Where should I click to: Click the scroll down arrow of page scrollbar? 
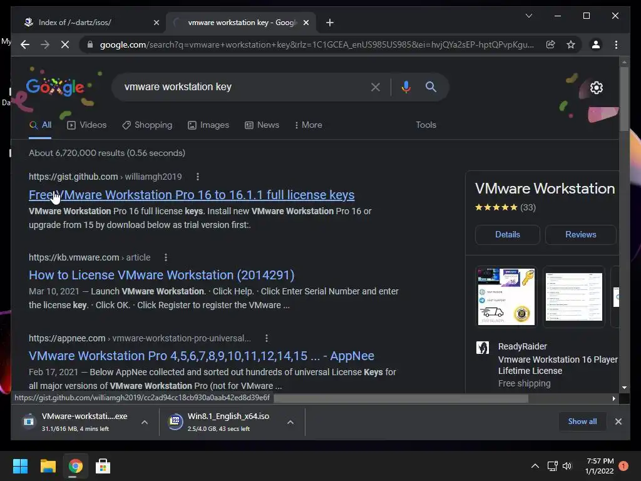click(x=624, y=387)
